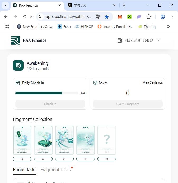Open the tab search dropdown
The image size is (178, 183).
point(5,5)
